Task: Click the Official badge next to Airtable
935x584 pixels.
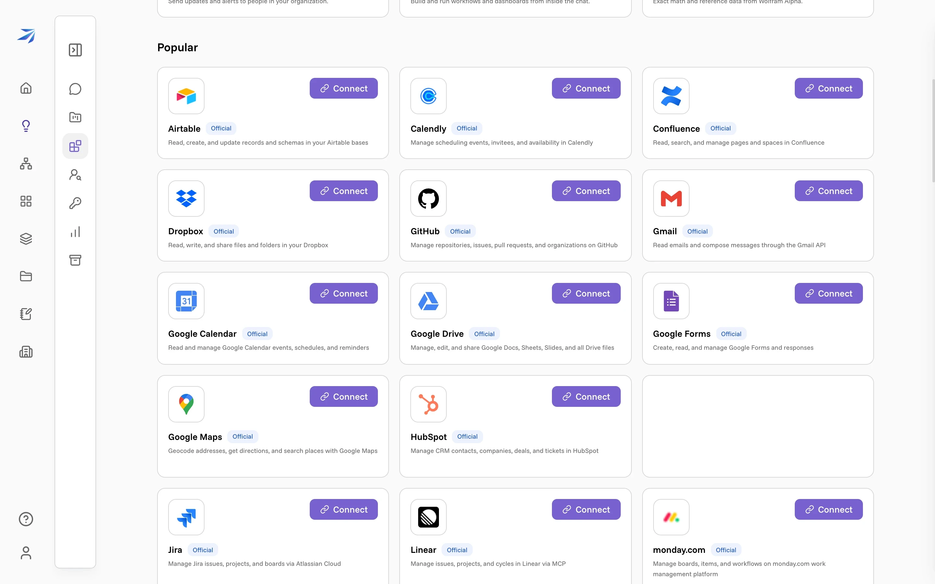Action: pyautogui.click(x=221, y=128)
